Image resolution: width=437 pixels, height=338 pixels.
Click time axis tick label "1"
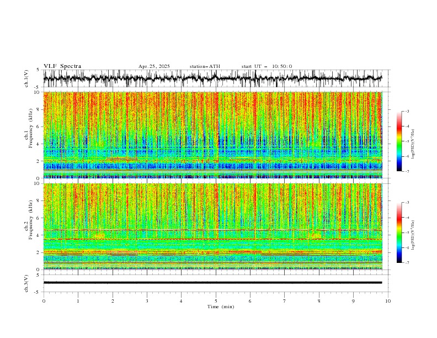[78, 301]
